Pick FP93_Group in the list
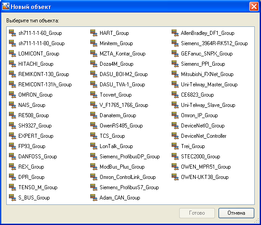This screenshot has height=225, width=261. pos(32,146)
